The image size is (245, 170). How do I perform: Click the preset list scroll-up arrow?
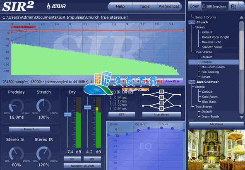242,17
